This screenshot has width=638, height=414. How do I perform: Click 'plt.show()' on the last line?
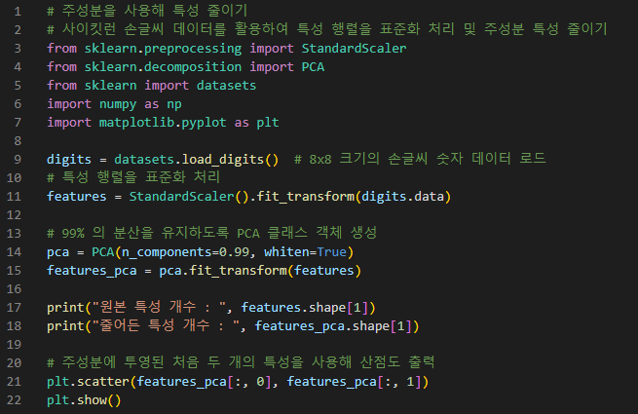point(84,400)
